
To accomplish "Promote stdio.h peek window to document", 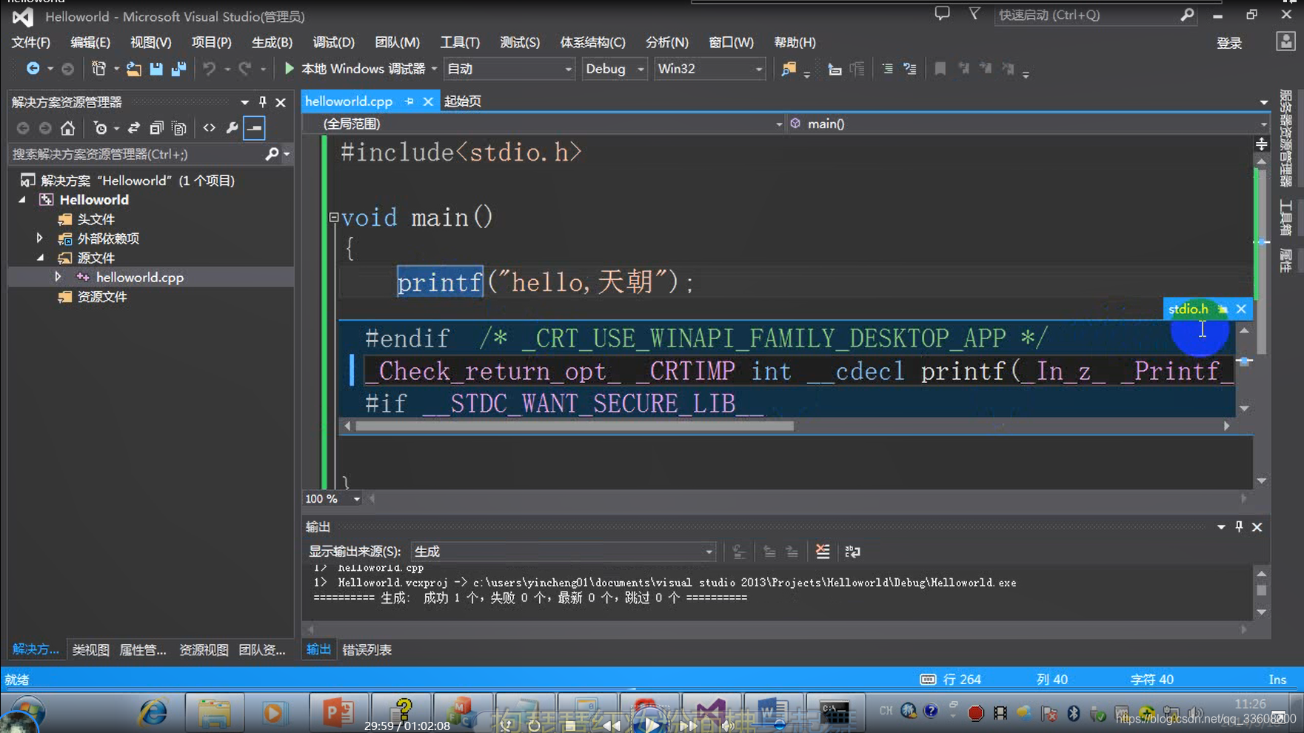I will [x=1223, y=309].
